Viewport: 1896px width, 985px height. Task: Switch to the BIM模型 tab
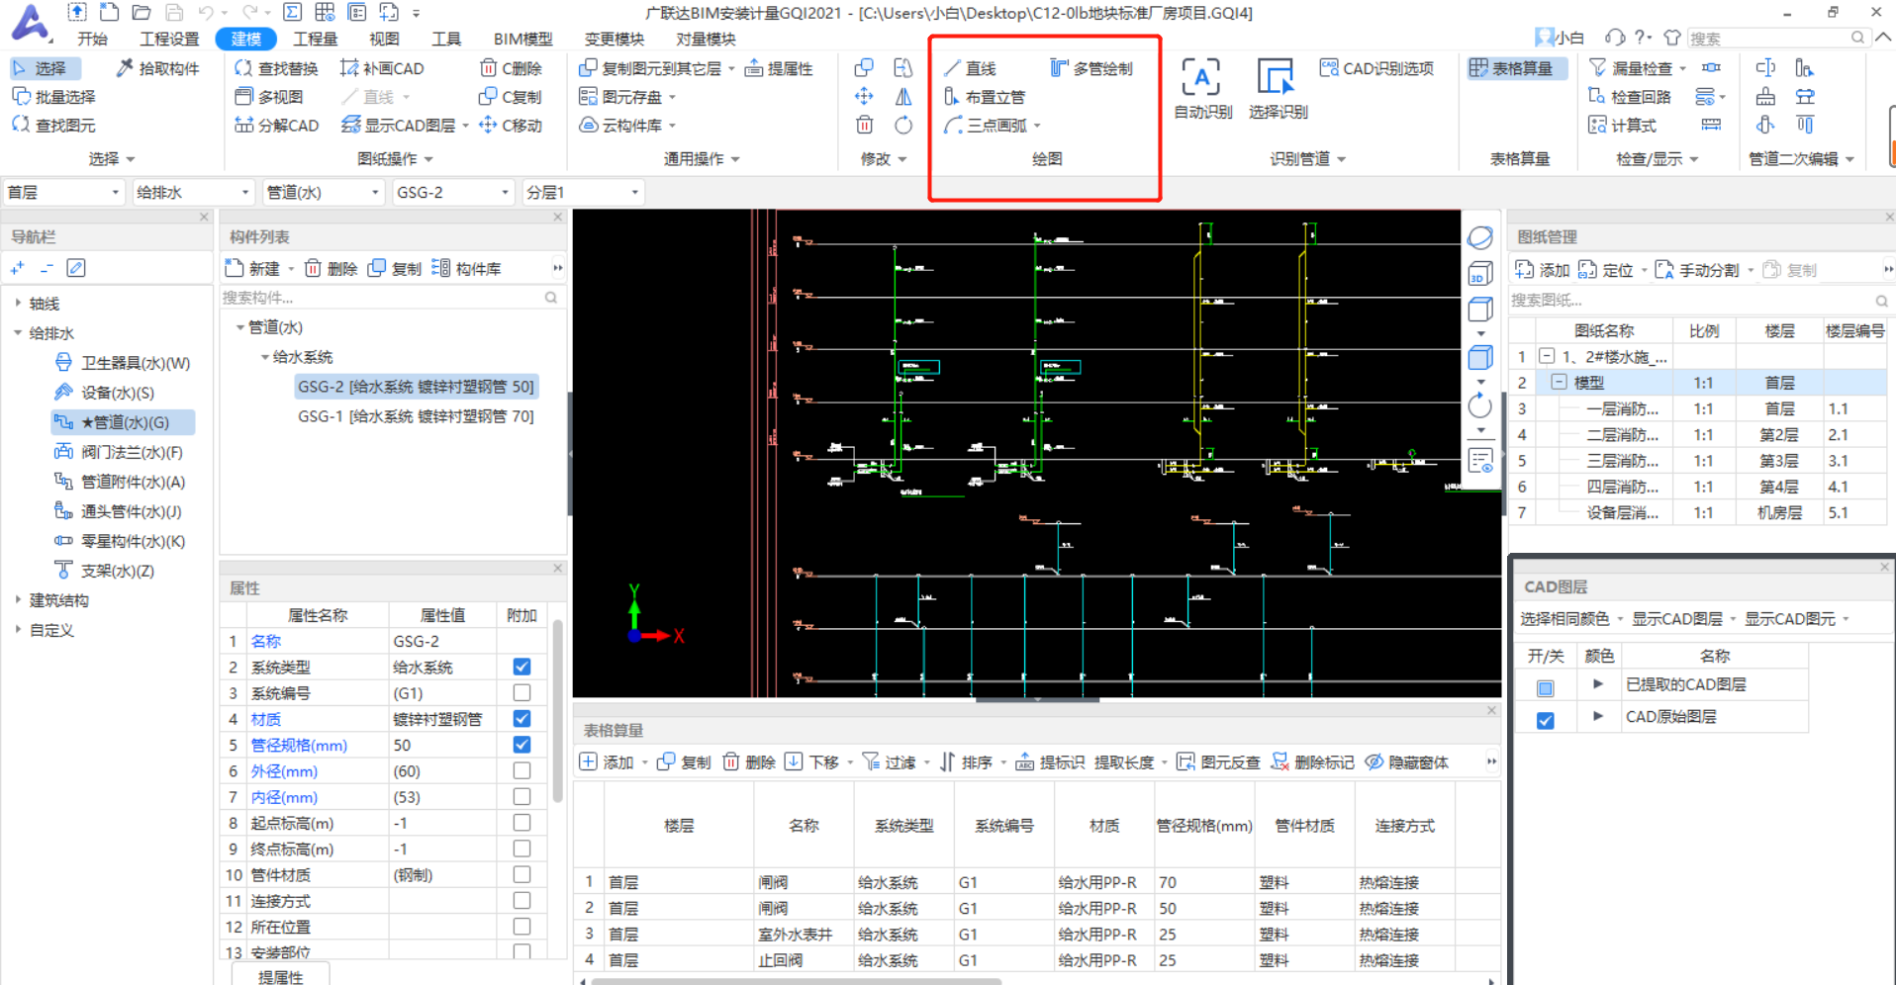522,39
